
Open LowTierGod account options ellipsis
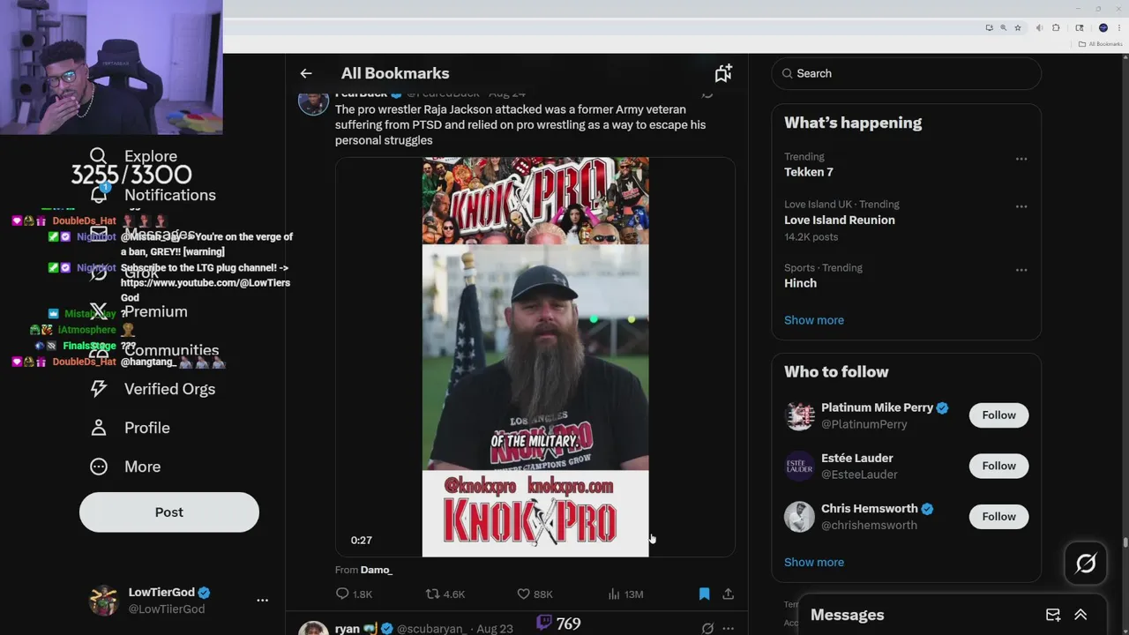point(262,600)
